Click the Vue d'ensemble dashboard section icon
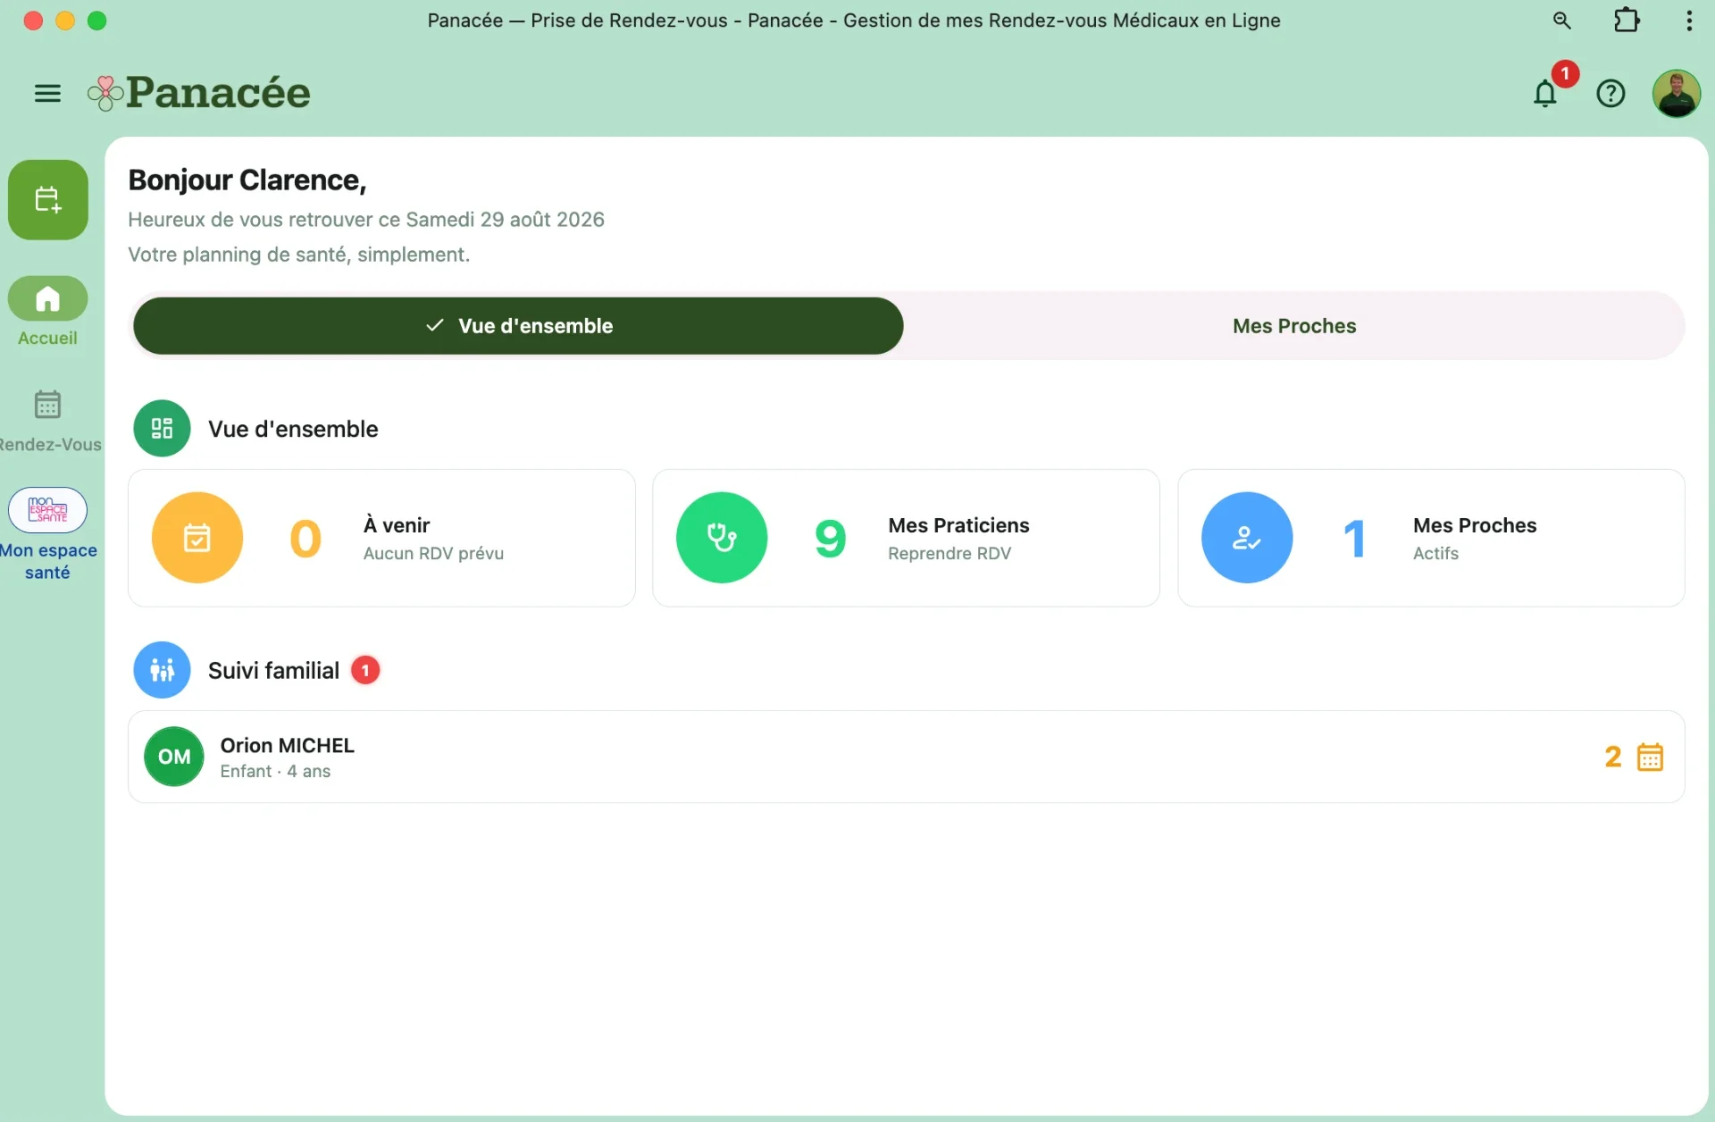Image resolution: width=1715 pixels, height=1122 pixels. point(162,429)
